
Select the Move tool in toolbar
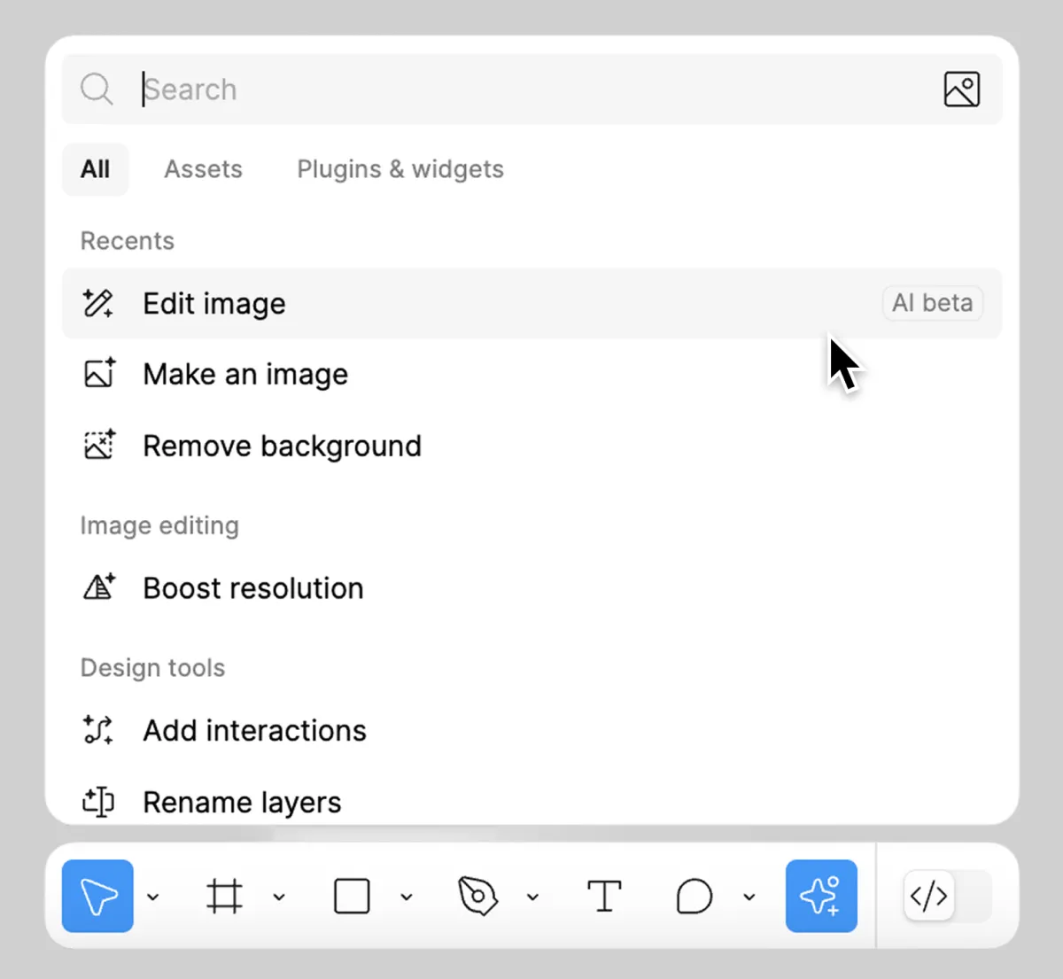pos(97,896)
